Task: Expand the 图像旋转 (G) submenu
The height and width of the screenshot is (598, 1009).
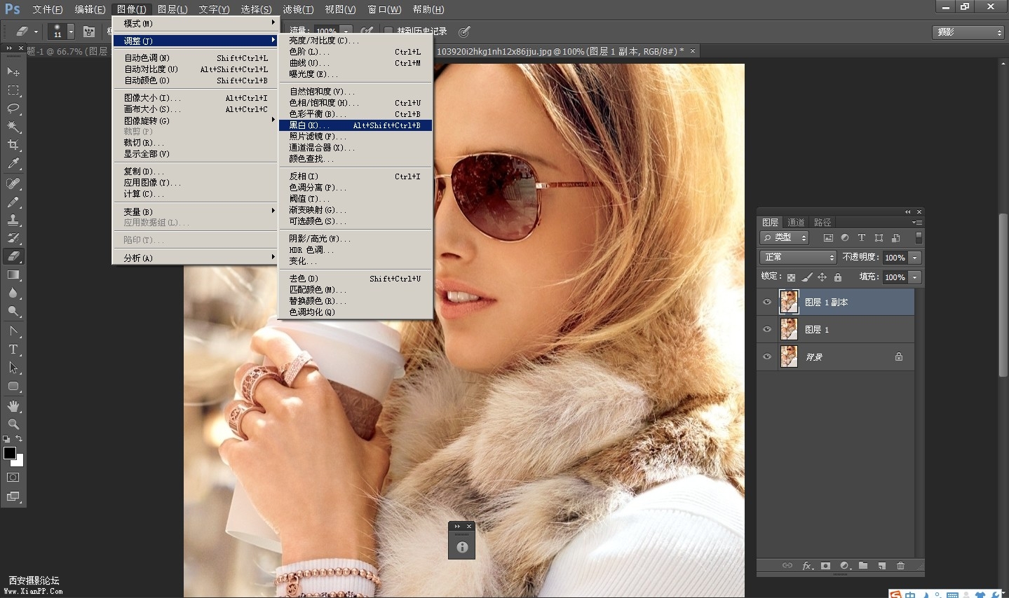Action: pos(195,120)
